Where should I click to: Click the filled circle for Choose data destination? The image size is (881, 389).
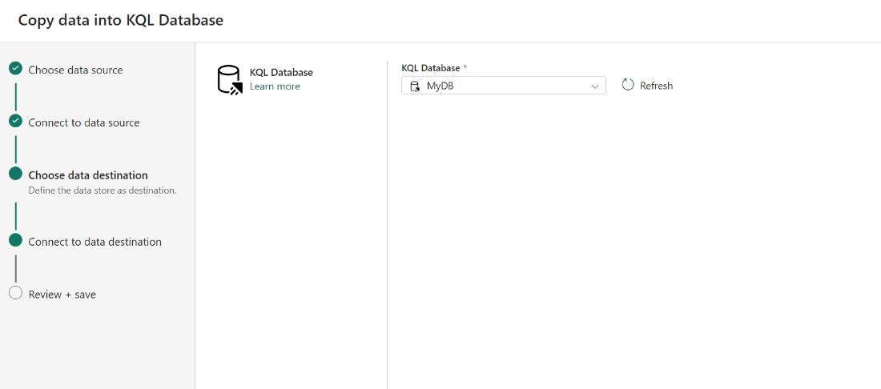click(15, 174)
